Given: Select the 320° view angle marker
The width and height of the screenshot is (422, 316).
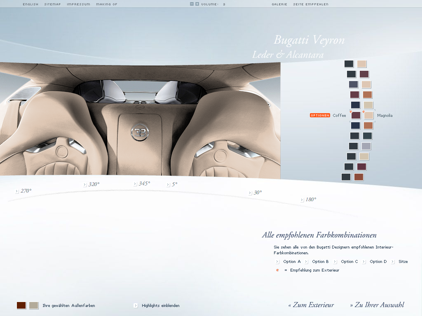Looking at the screenshot, I should 85,185.
